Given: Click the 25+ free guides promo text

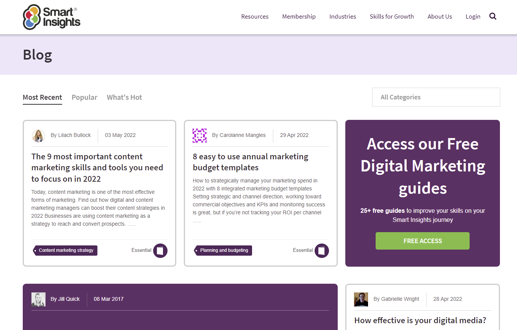Looking at the screenshot, I should tap(423, 215).
